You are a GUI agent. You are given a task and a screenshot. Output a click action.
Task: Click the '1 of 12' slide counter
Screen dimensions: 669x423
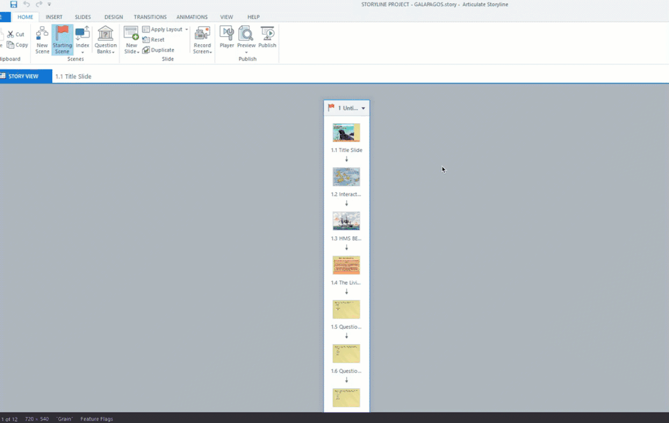(x=9, y=419)
